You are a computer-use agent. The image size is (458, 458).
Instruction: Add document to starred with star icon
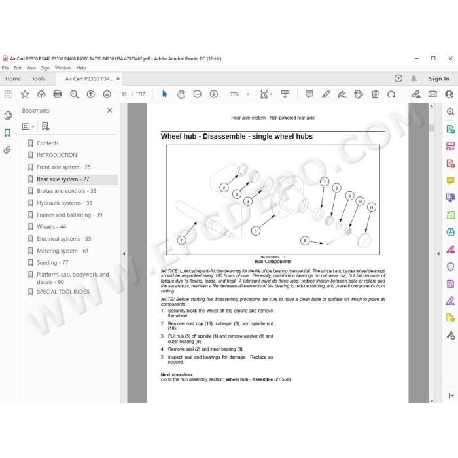(25, 94)
